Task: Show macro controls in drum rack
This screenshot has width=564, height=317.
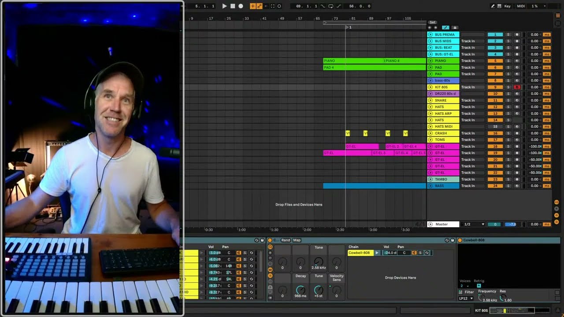Action: 270,247
